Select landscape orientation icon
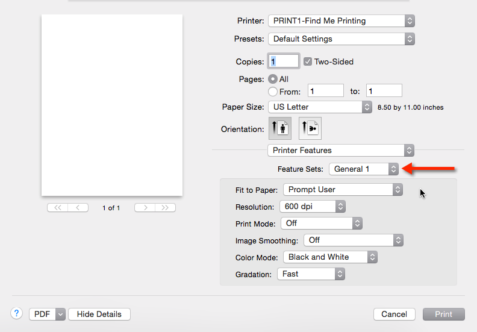Screen dimensions: 477x332 [x=310, y=129]
